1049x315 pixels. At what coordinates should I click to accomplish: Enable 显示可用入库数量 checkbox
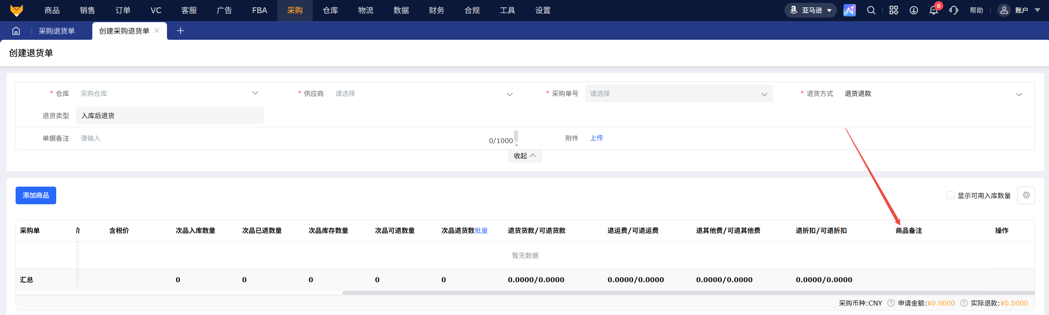click(x=950, y=195)
